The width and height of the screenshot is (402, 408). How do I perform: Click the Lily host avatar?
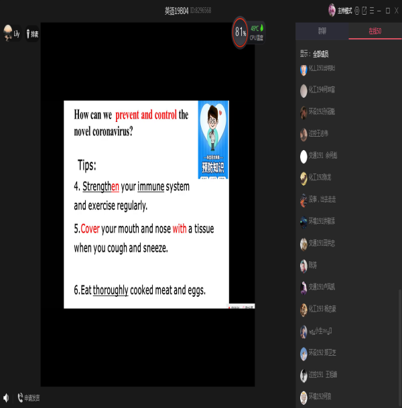[x=8, y=33]
